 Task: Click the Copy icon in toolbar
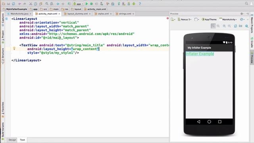[x=36, y=4]
